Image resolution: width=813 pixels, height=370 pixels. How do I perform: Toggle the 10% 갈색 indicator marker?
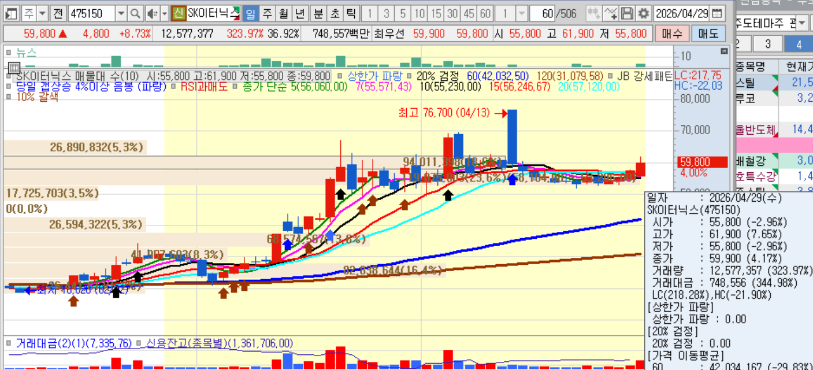click(x=9, y=97)
